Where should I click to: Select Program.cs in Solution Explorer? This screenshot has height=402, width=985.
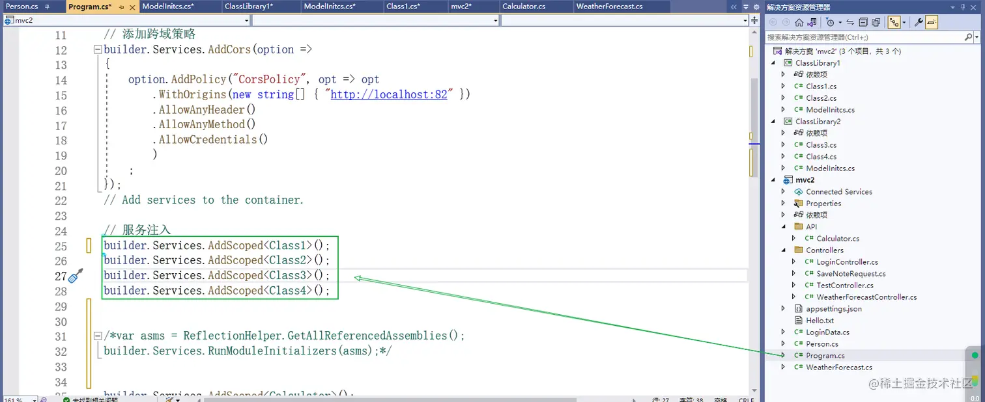pos(825,356)
